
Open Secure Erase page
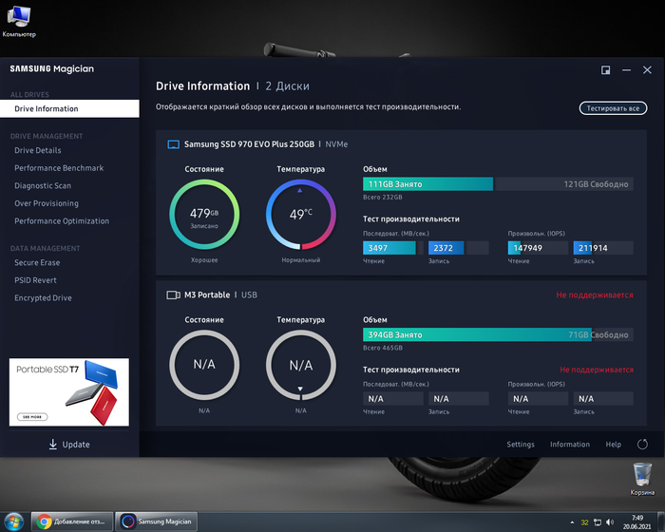(x=37, y=262)
